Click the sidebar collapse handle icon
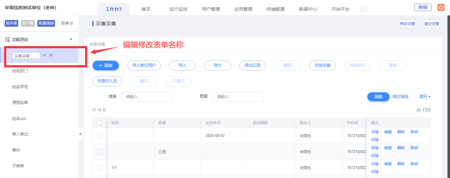 click(x=81, y=134)
